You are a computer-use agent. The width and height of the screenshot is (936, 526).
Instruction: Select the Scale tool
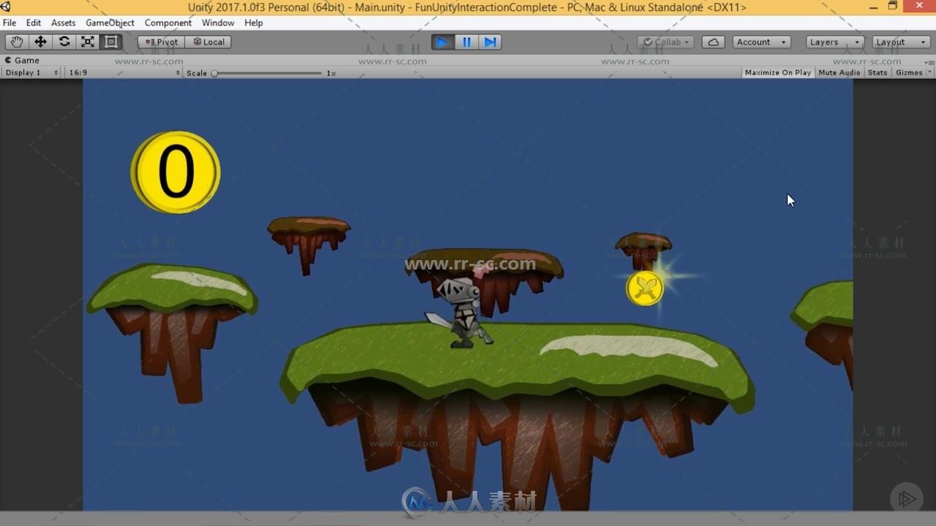pos(88,42)
